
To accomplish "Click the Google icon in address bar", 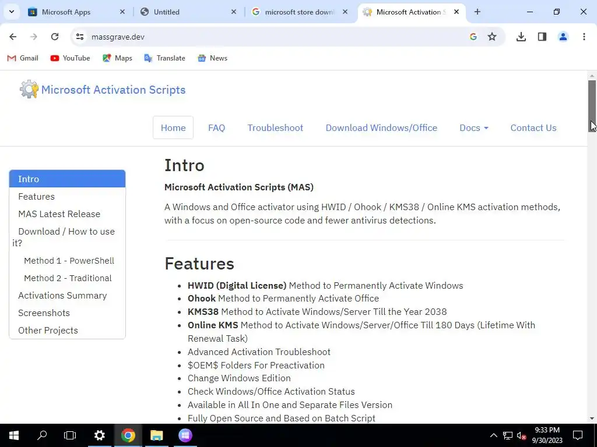I will click(x=473, y=37).
